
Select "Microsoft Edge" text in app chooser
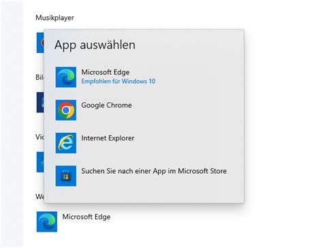(x=106, y=72)
